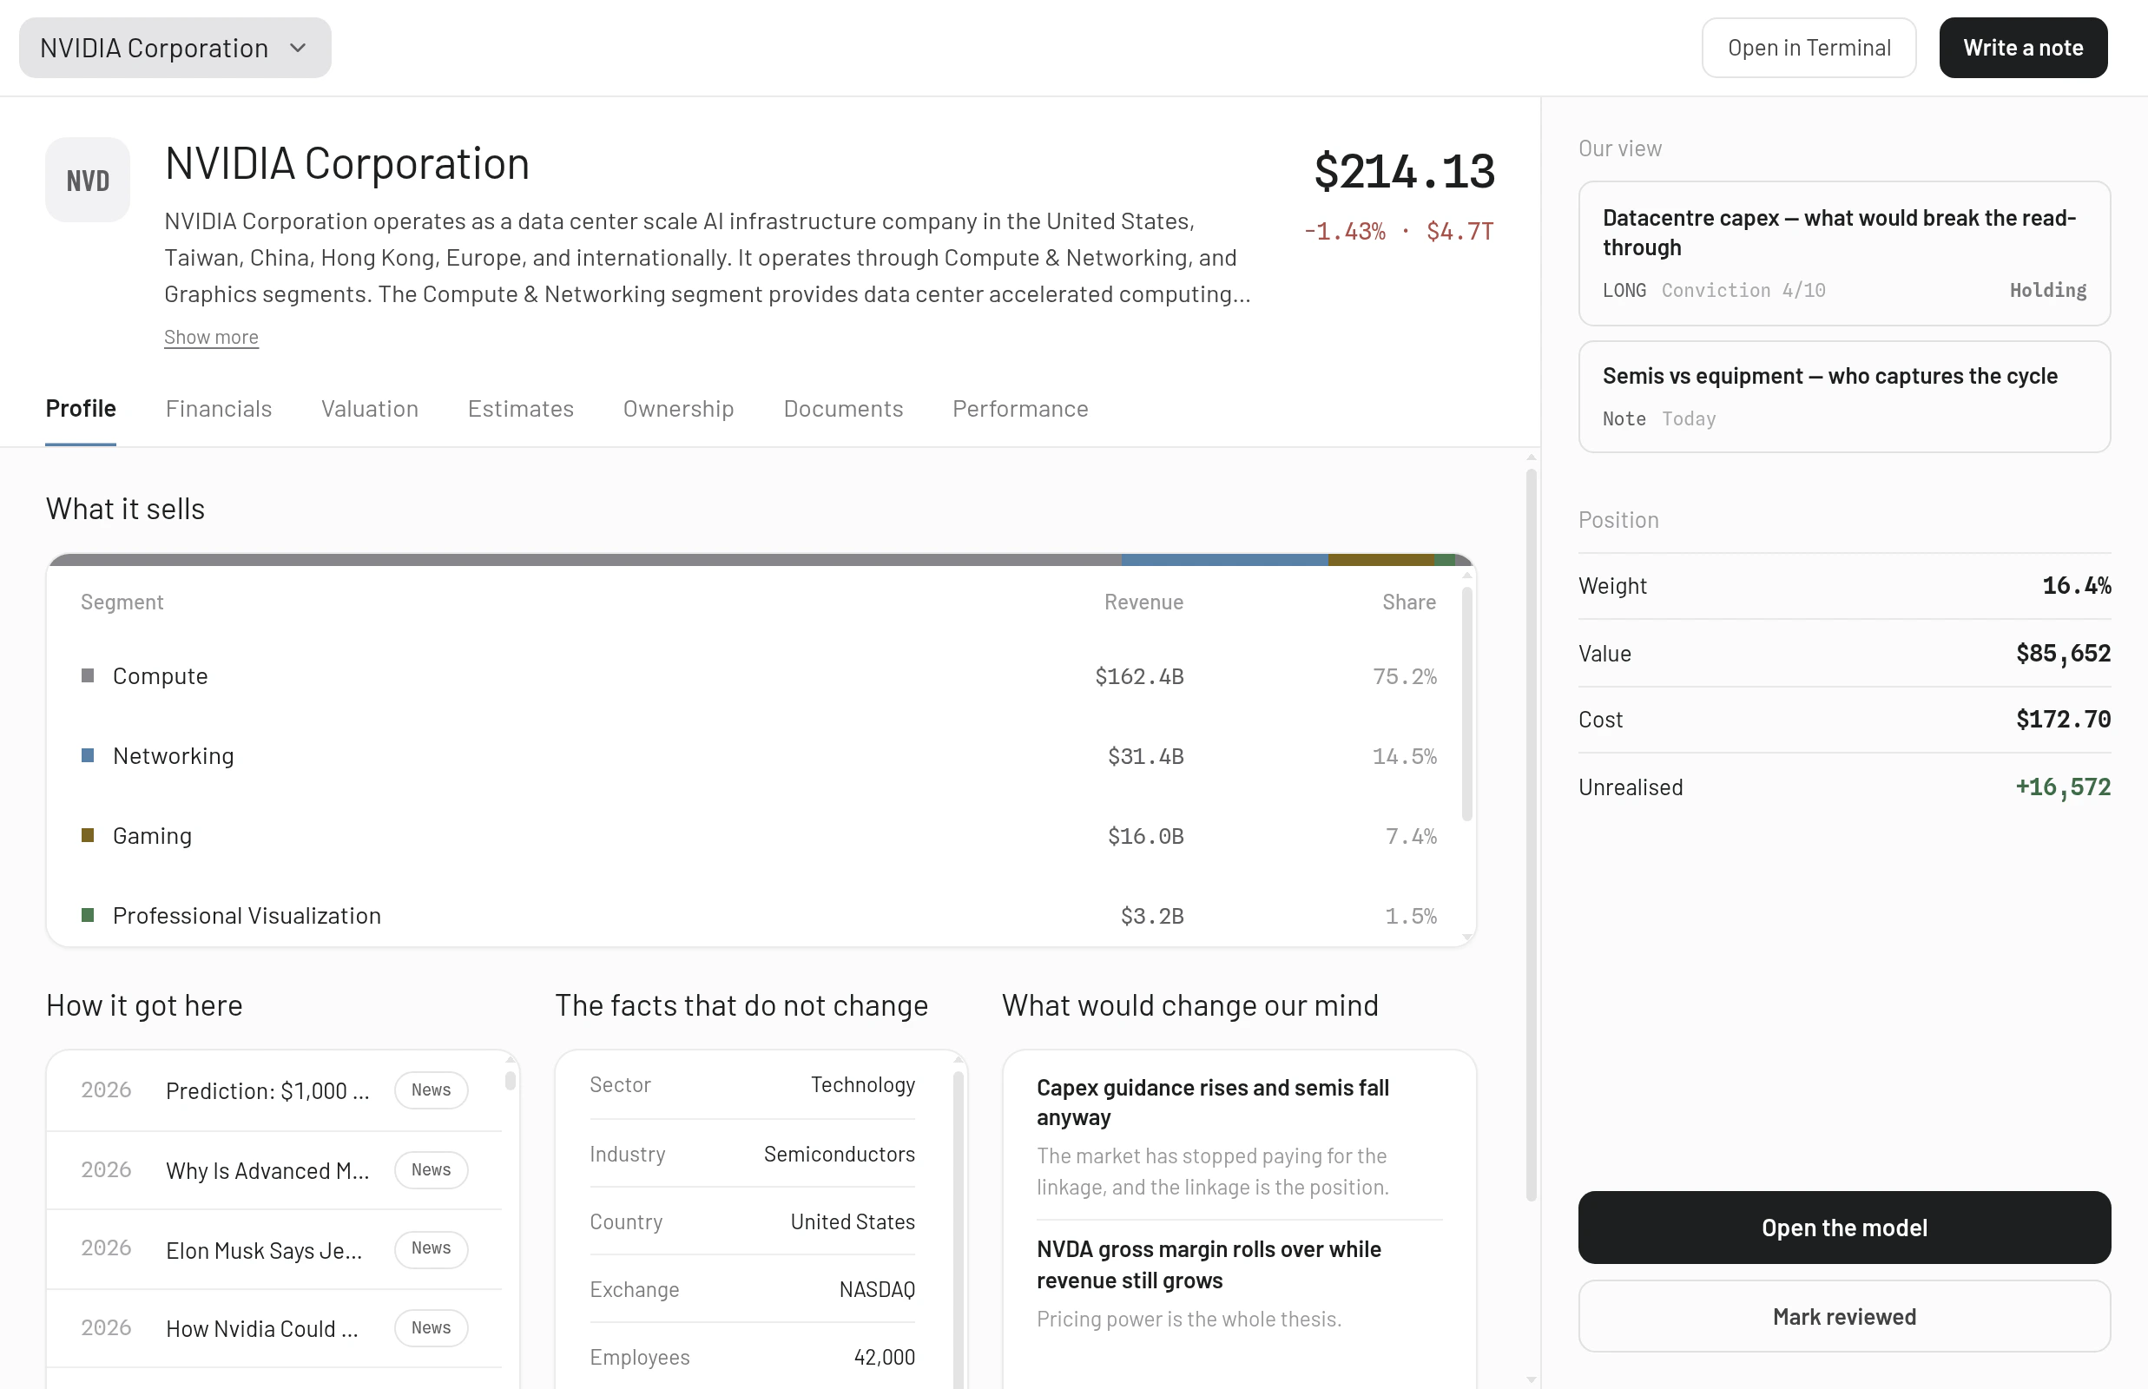
Task: Click the Capex guidance rises trigger item
Action: click(1239, 1137)
